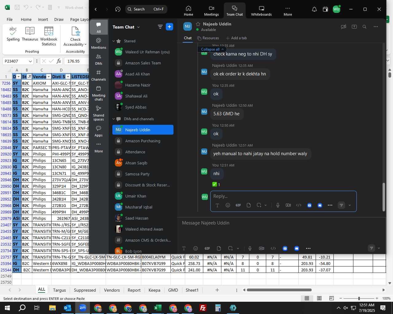Open Meeting chats in the sidebar
Screen dimensions: 393x314
tap(99, 93)
